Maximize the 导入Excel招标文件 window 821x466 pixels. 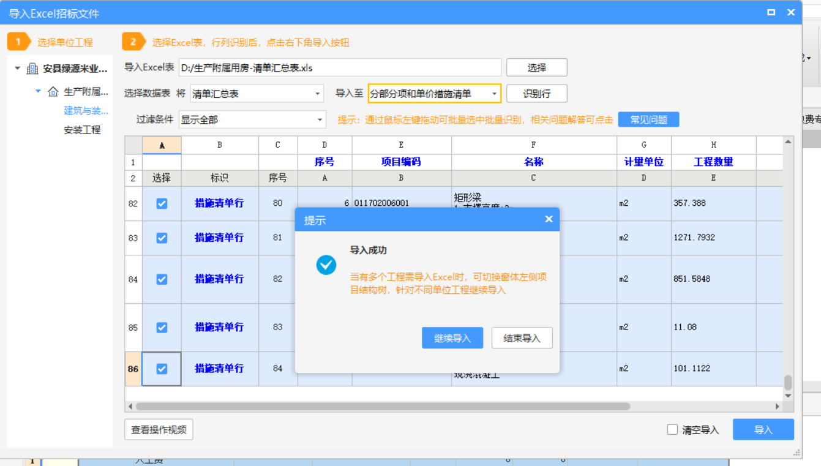(771, 12)
